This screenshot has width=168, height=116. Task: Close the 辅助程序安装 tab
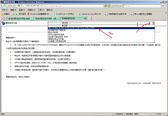[x=85, y=19]
